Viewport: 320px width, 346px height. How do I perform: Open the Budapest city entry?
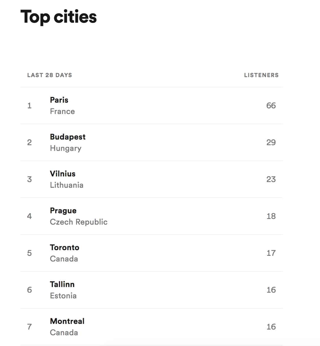(x=67, y=137)
